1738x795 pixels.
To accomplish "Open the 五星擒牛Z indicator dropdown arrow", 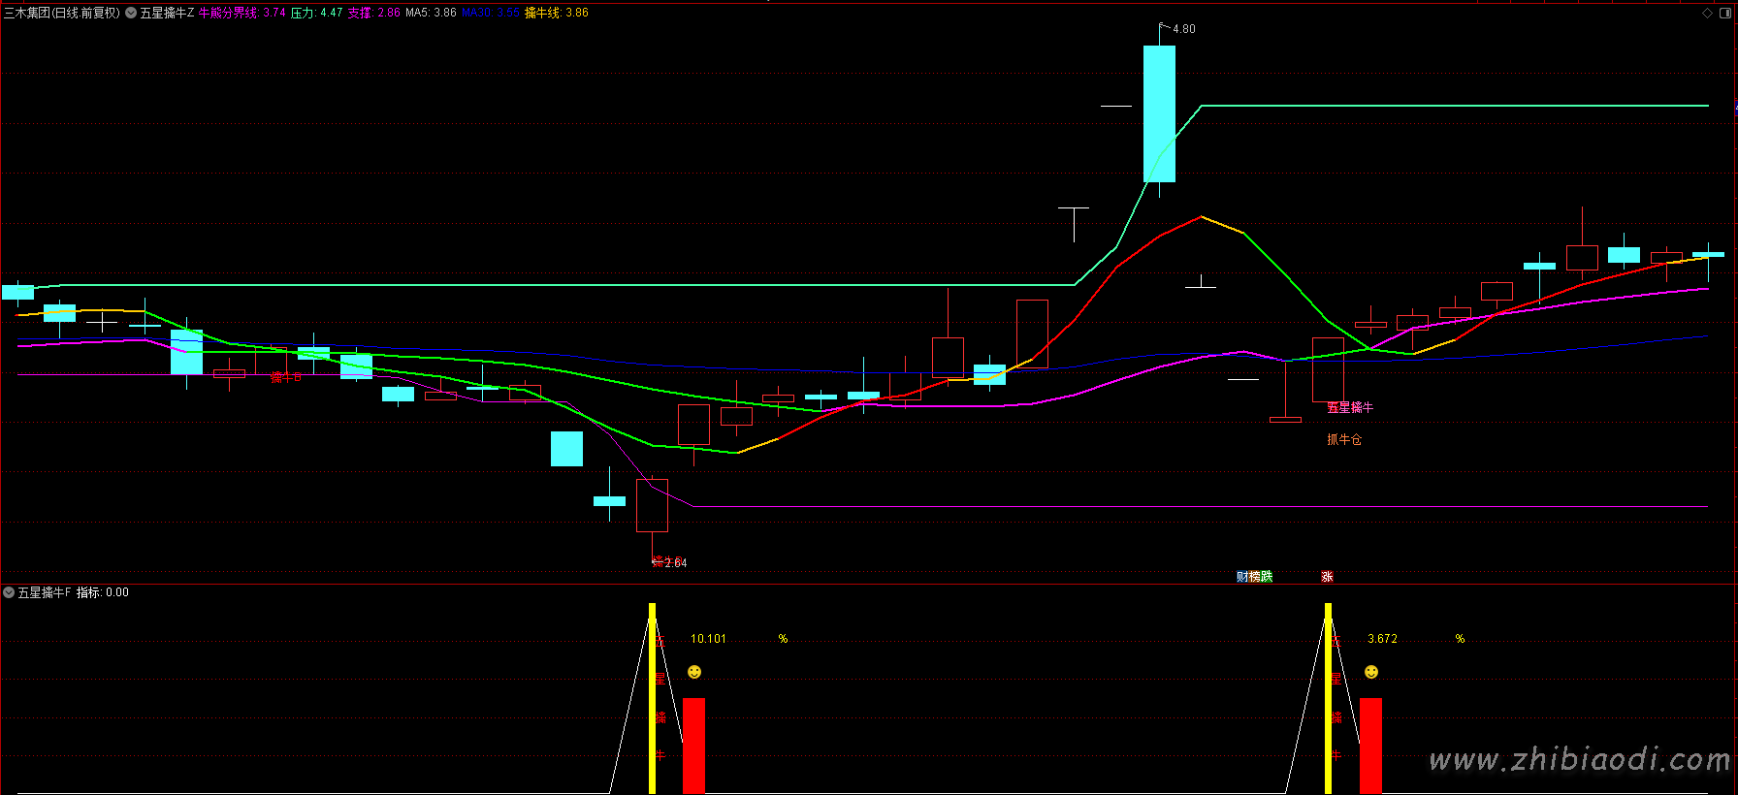I will (131, 13).
